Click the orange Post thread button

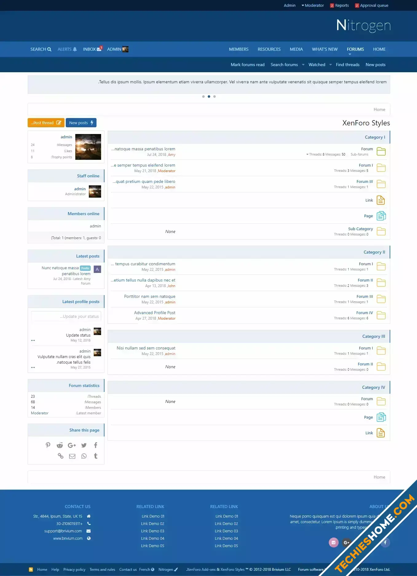(46, 123)
